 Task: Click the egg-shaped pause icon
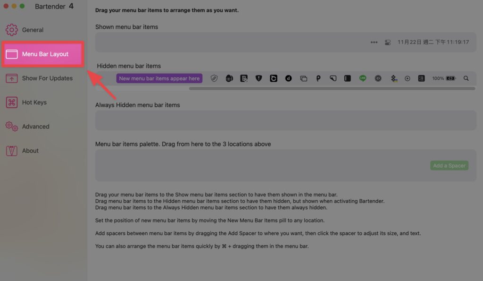(x=229, y=78)
